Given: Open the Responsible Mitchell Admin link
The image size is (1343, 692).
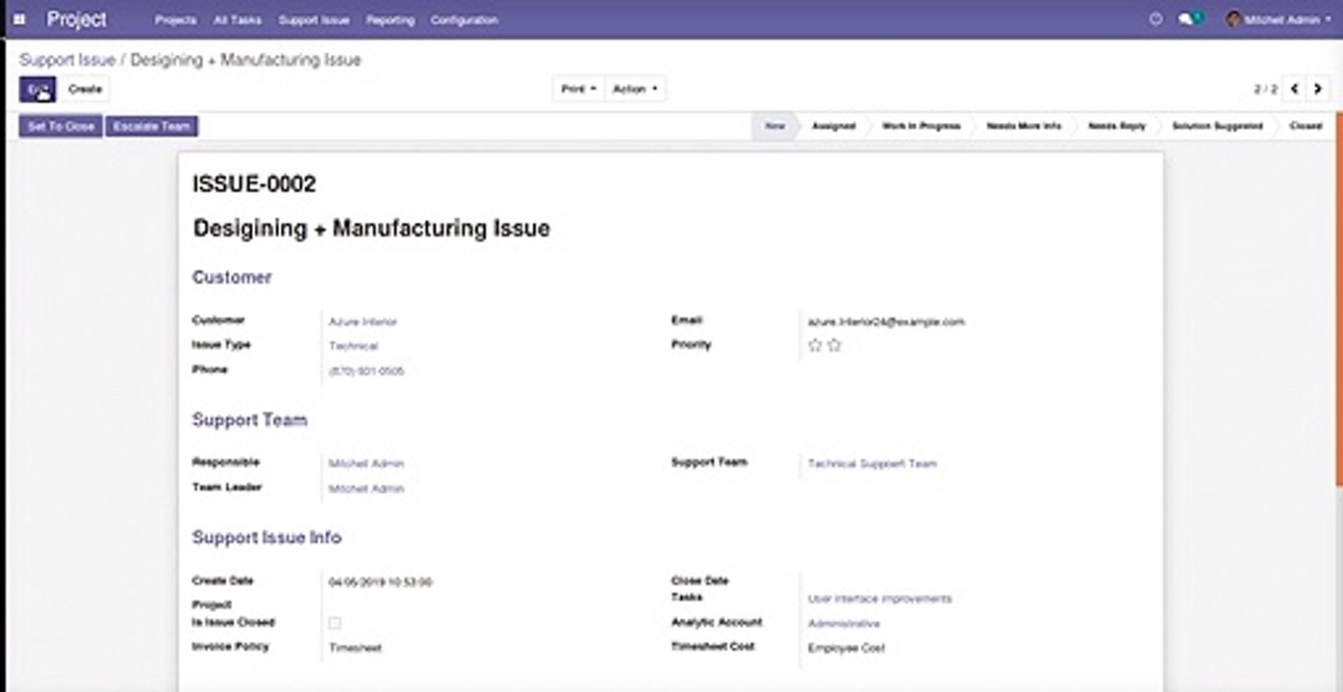Looking at the screenshot, I should pos(367,463).
